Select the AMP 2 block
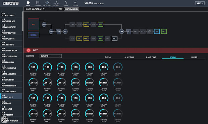The image size is (208, 124). click(x=86, y=38)
